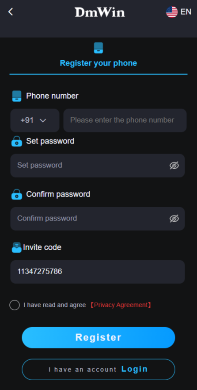
Task: Go back using the top-left arrow
Action: coord(11,12)
